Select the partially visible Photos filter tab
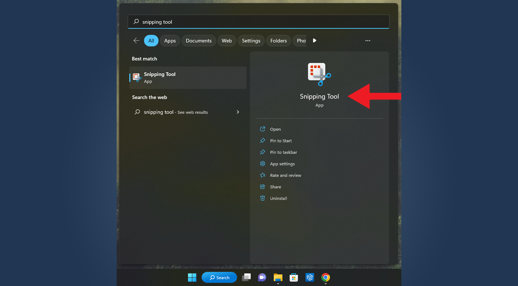Image resolution: width=518 pixels, height=286 pixels. point(300,41)
